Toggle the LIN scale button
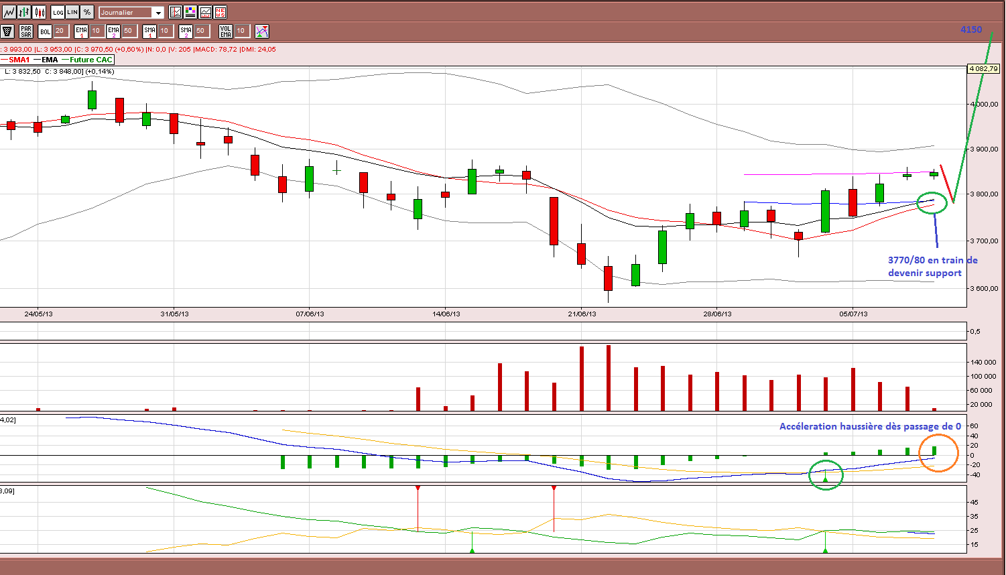1006x575 pixels. tap(72, 12)
